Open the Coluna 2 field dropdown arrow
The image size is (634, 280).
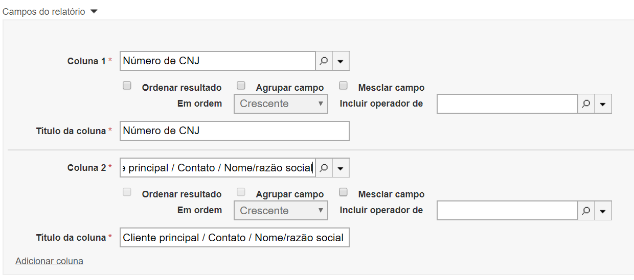click(x=341, y=168)
